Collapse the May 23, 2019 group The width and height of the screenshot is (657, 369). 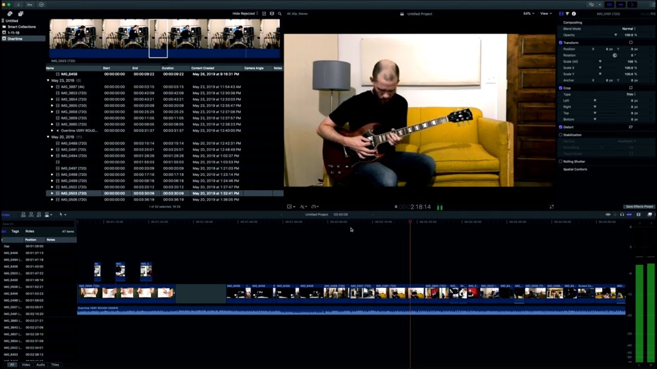click(x=48, y=80)
